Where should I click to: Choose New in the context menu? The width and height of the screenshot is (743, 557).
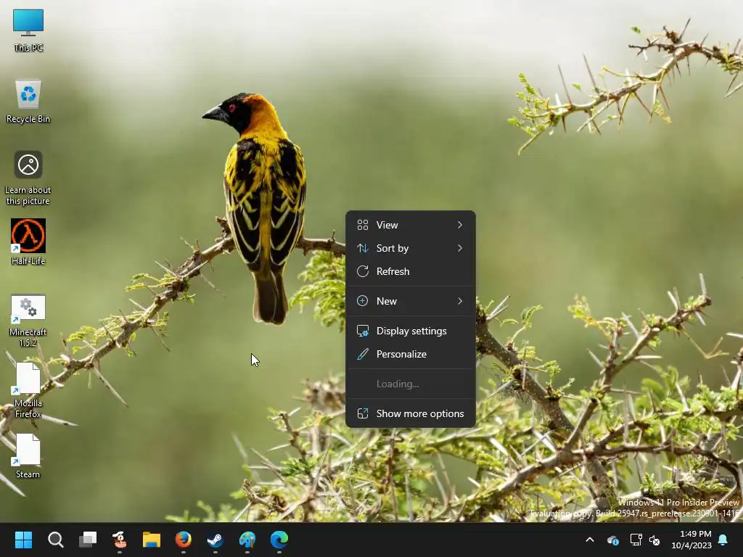411,301
